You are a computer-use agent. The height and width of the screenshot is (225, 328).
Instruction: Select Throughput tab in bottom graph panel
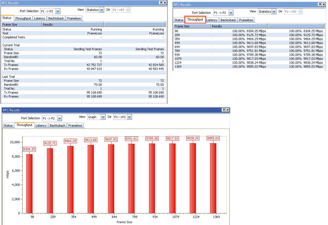click(x=25, y=125)
